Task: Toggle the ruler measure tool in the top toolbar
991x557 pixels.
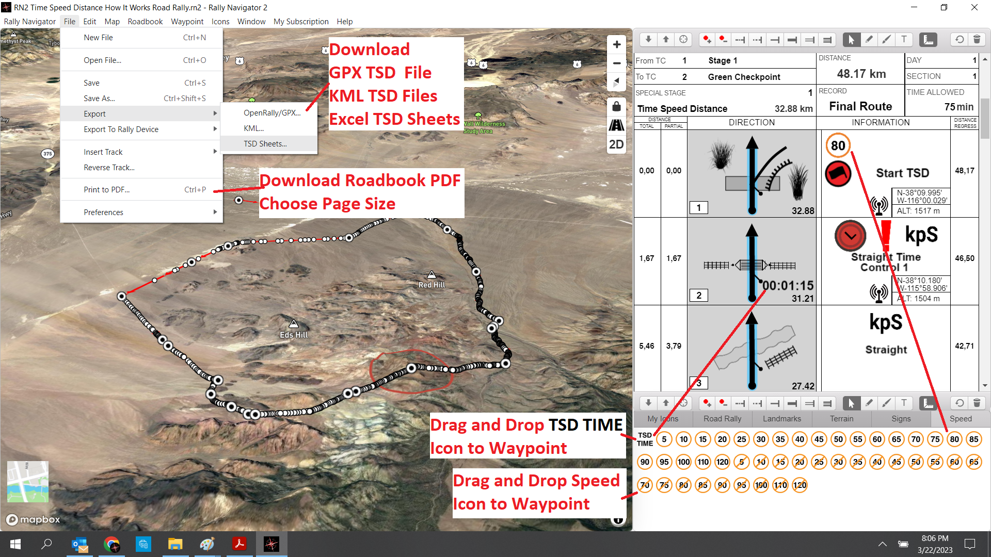Action: (x=928, y=39)
